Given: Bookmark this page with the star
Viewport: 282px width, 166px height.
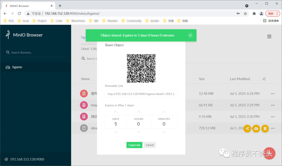Looking at the screenshot, I should coord(245,14).
